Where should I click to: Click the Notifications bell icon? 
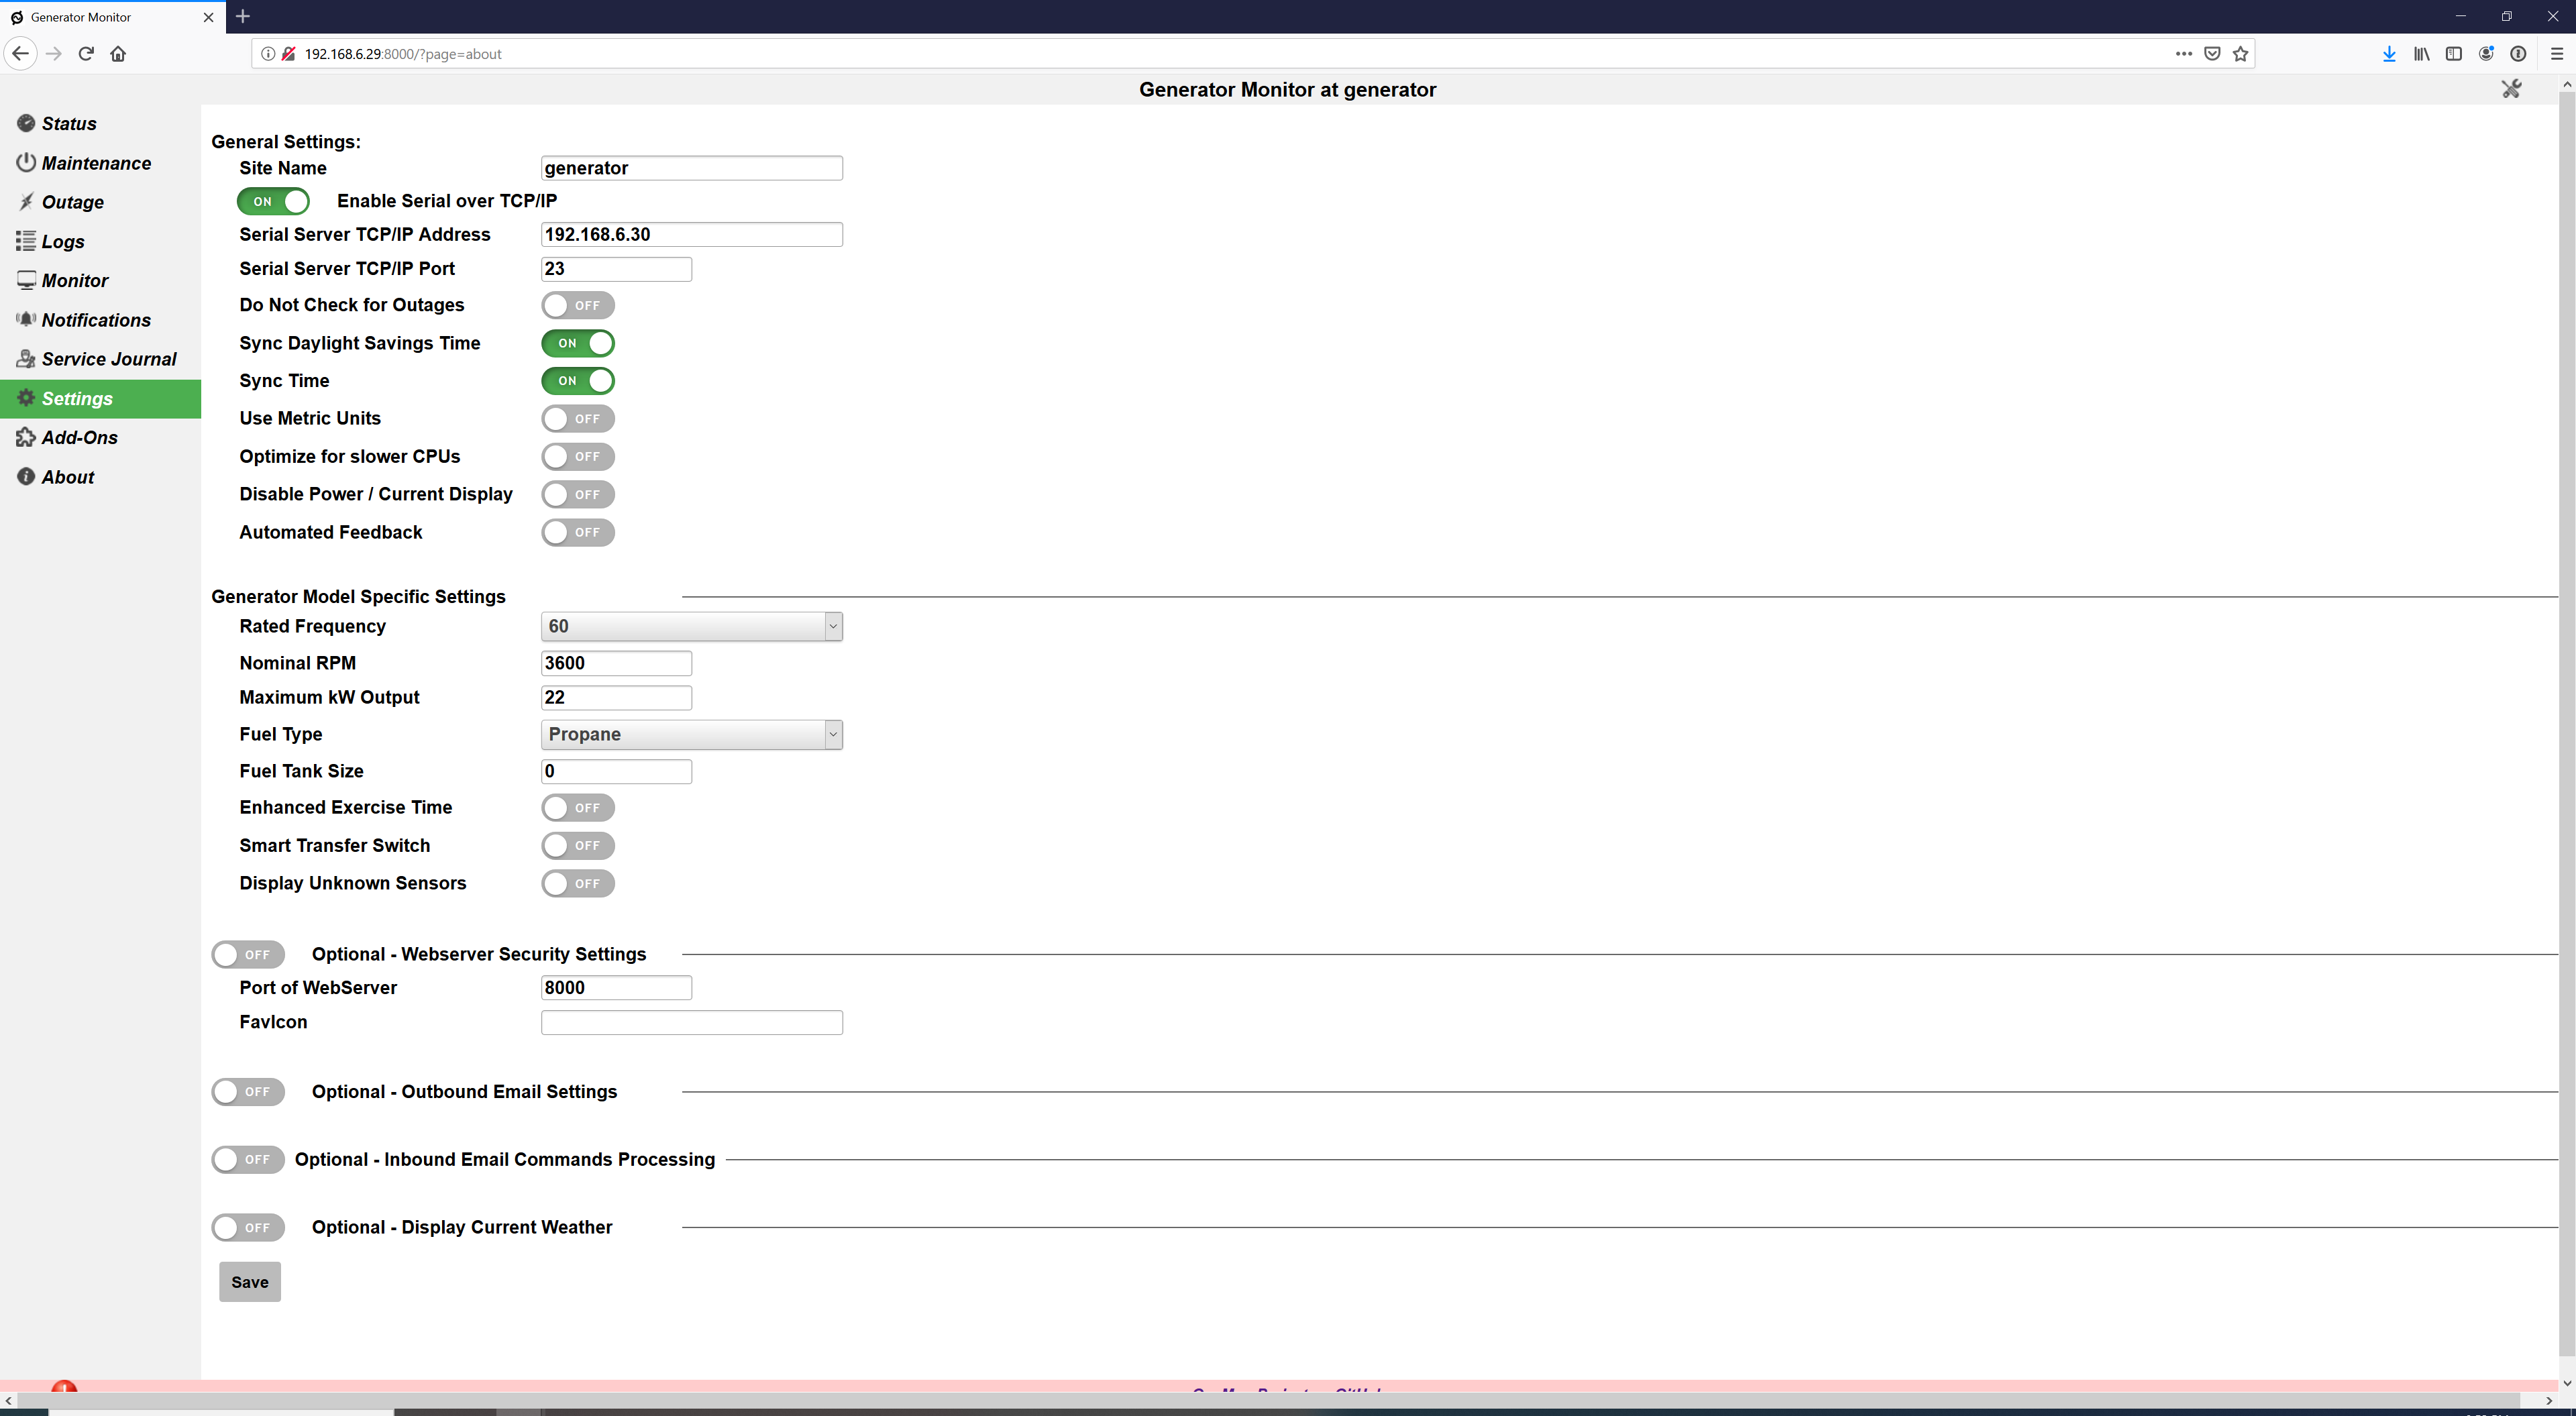(26, 319)
